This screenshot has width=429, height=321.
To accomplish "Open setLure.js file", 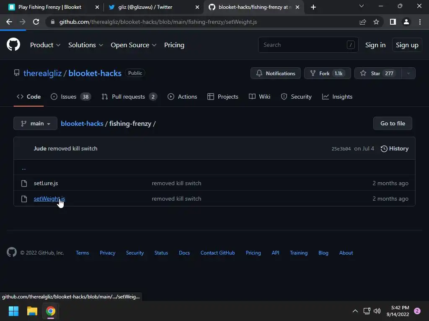I will [x=46, y=183].
